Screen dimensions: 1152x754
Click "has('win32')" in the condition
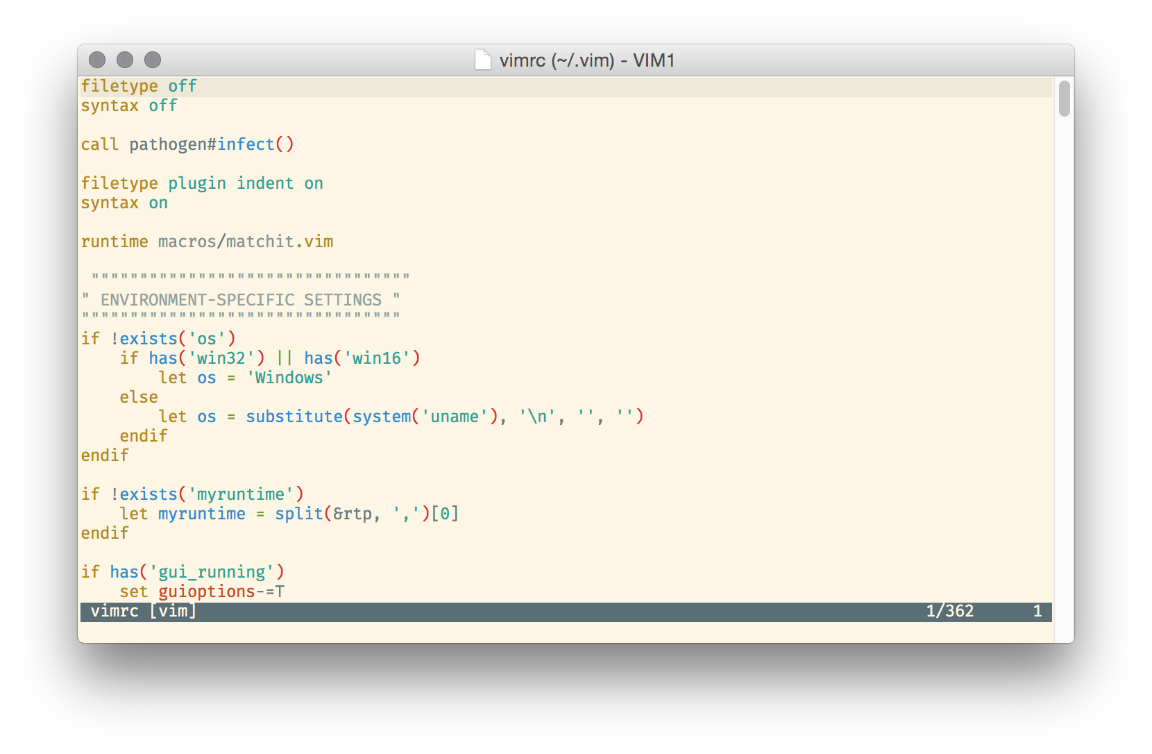(207, 358)
